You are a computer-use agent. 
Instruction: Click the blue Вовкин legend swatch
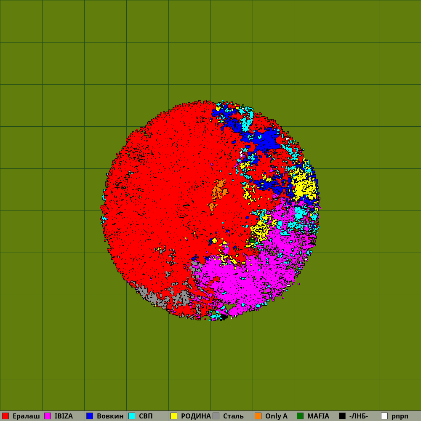pos(90,416)
